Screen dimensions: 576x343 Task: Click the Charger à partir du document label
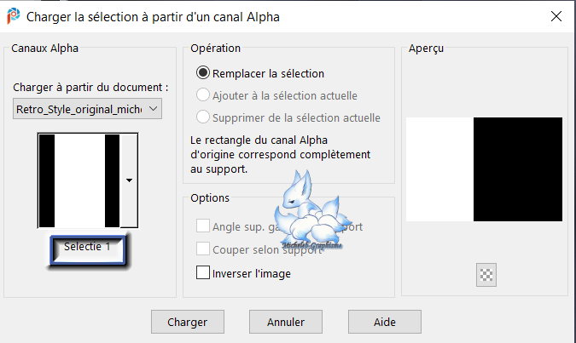point(91,87)
